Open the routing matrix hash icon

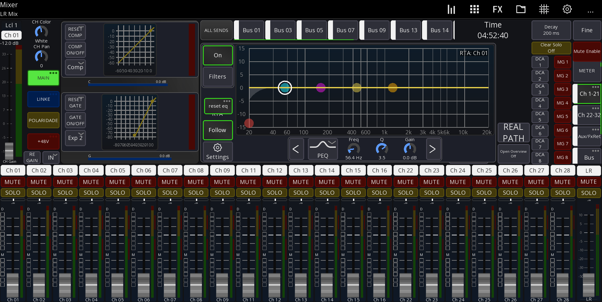point(544,9)
